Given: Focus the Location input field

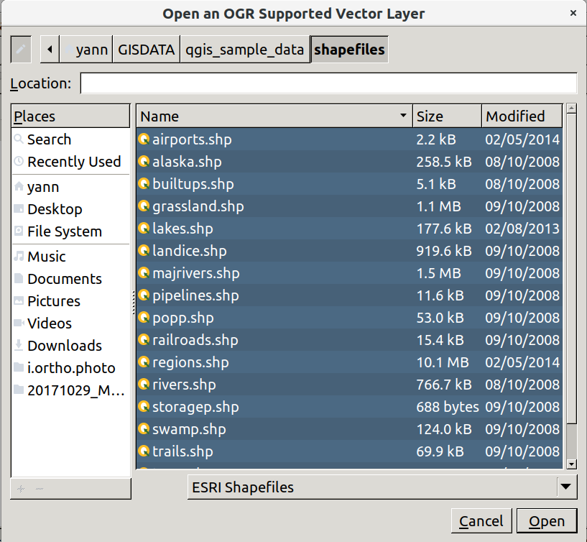Looking at the screenshot, I should (328, 83).
